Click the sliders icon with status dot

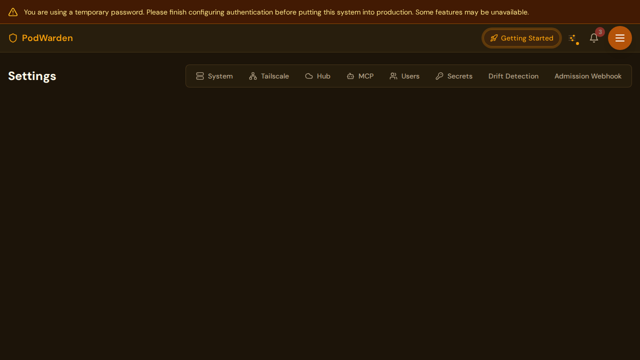[572, 38]
